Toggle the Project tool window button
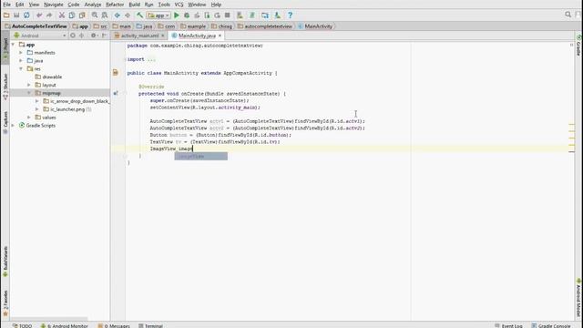583x328 pixels. tap(5, 48)
